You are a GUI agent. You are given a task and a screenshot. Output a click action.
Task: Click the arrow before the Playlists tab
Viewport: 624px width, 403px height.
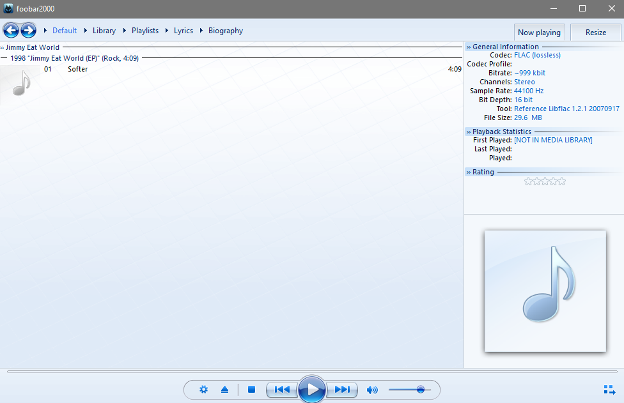125,30
